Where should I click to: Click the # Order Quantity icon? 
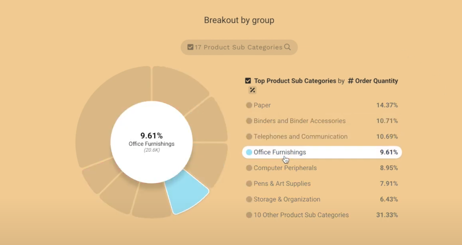click(x=351, y=81)
